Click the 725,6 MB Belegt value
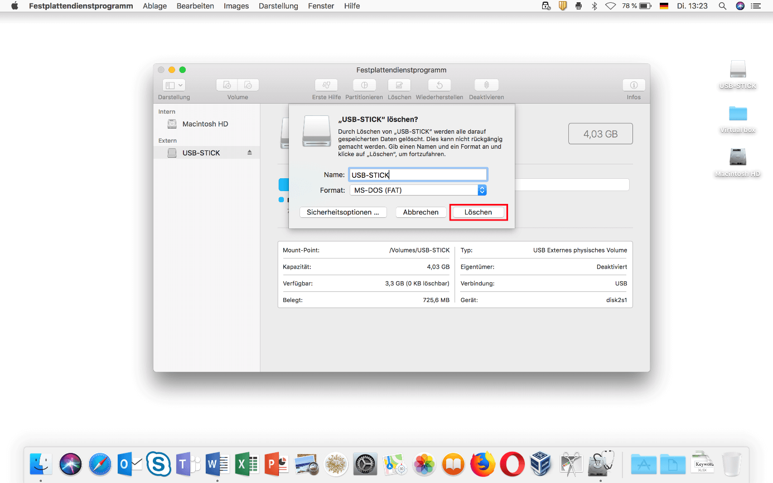The height and width of the screenshot is (483, 773). click(436, 300)
